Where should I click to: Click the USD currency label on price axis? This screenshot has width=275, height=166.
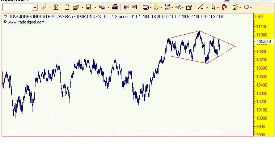coord(259,17)
